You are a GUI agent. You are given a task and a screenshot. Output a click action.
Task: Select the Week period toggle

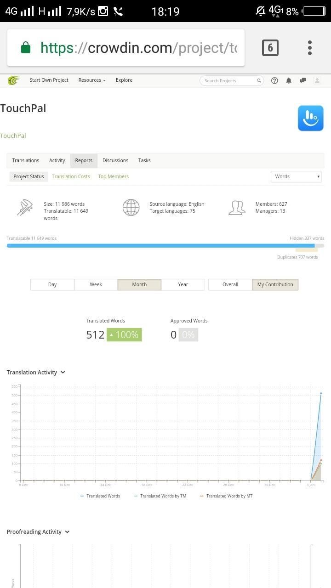pyautogui.click(x=96, y=284)
